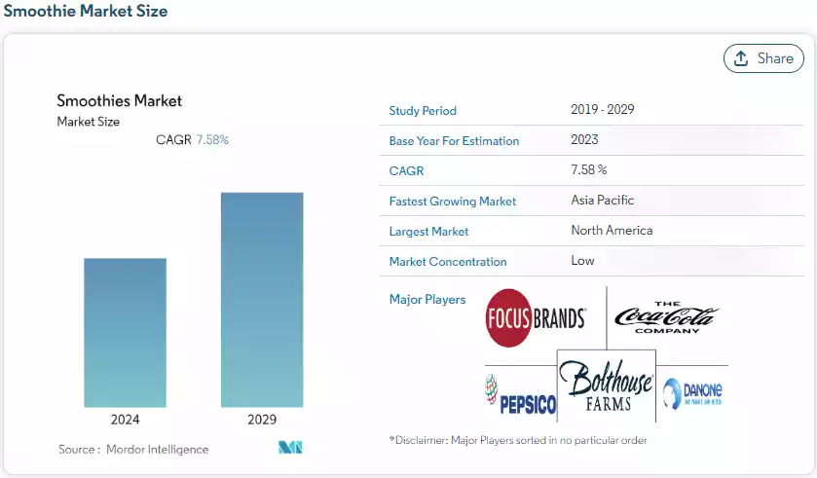Select the Study Period row label
The width and height of the screenshot is (817, 478).
coord(423,111)
